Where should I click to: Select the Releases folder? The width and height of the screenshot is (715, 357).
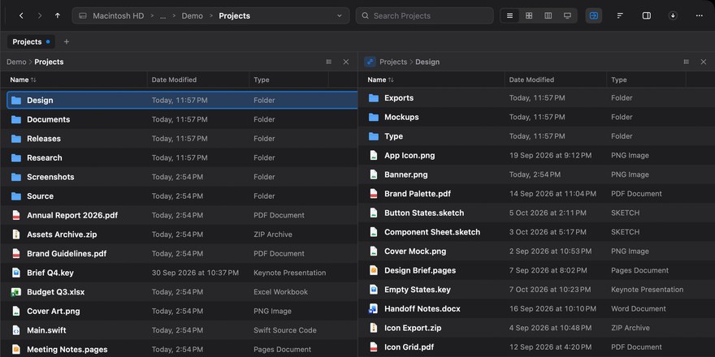(x=179, y=139)
